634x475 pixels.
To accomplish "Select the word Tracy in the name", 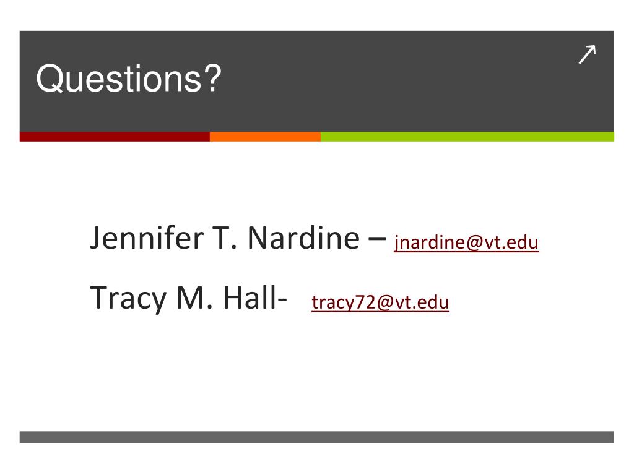I will [128, 299].
